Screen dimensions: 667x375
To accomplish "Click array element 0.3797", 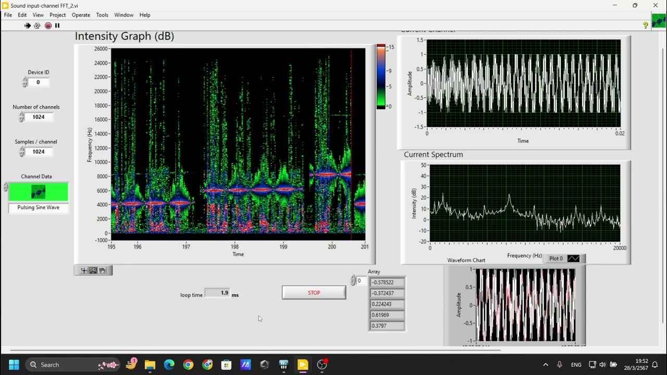I will 387,326.
